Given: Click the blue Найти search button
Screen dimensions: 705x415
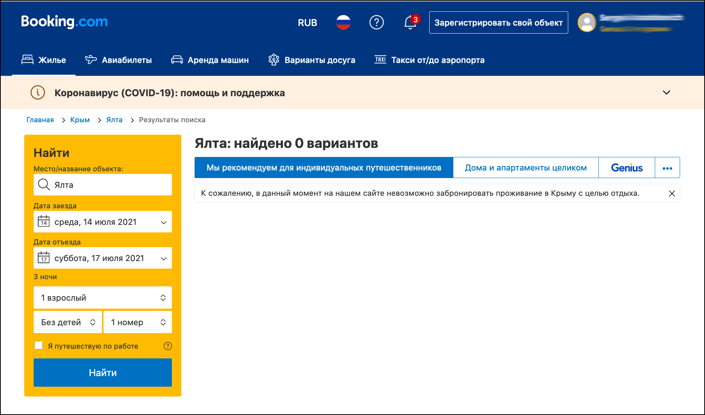Looking at the screenshot, I should (103, 372).
